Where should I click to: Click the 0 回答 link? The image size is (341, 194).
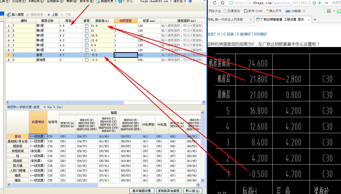tap(229, 34)
